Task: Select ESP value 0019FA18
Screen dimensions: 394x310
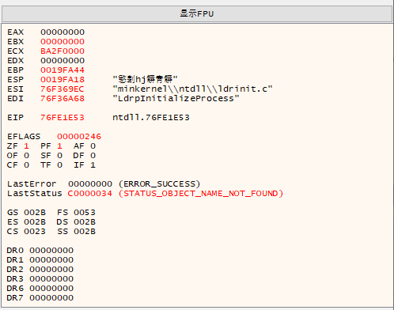Action: [x=63, y=80]
